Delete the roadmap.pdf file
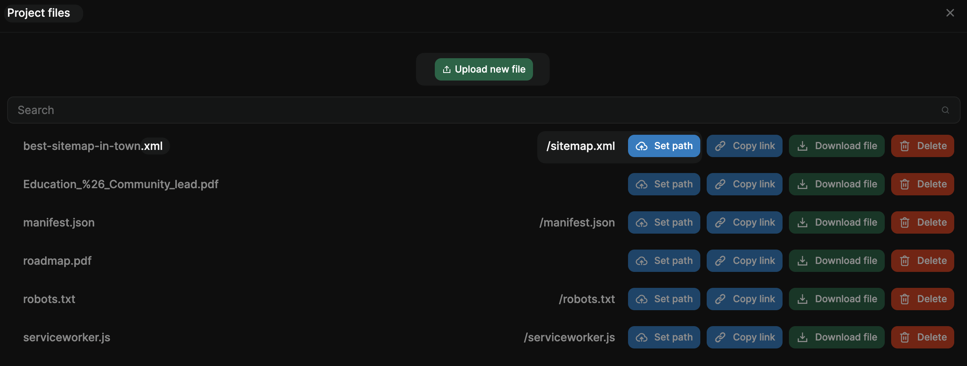 click(923, 261)
